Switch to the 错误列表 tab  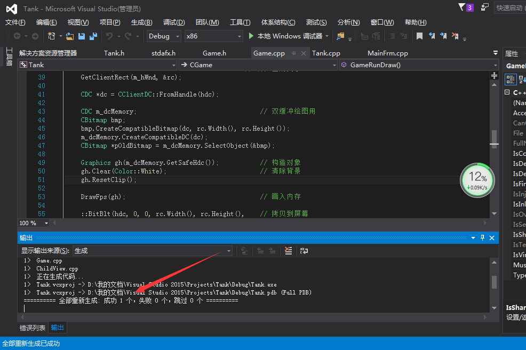33,328
